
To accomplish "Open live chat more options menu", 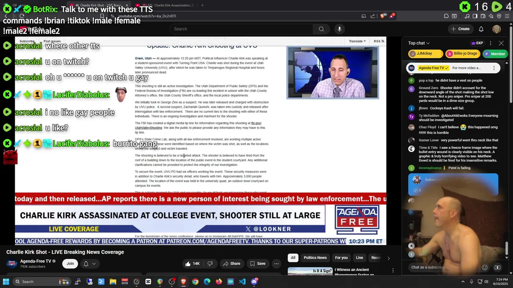I will pos(491,43).
